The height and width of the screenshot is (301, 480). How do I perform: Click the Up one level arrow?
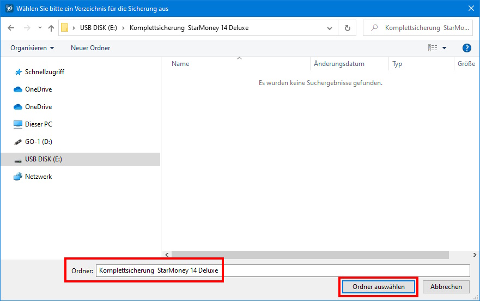click(x=51, y=28)
